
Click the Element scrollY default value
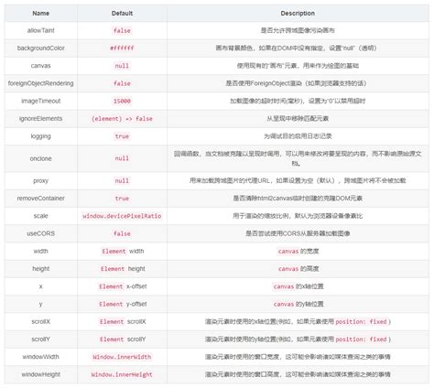(123, 339)
